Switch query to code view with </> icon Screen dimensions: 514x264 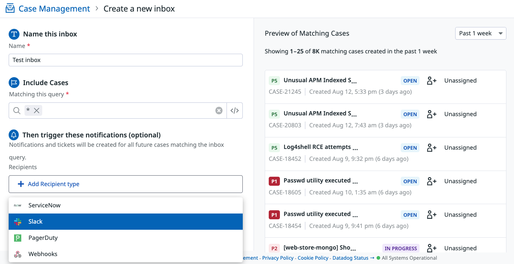point(234,110)
